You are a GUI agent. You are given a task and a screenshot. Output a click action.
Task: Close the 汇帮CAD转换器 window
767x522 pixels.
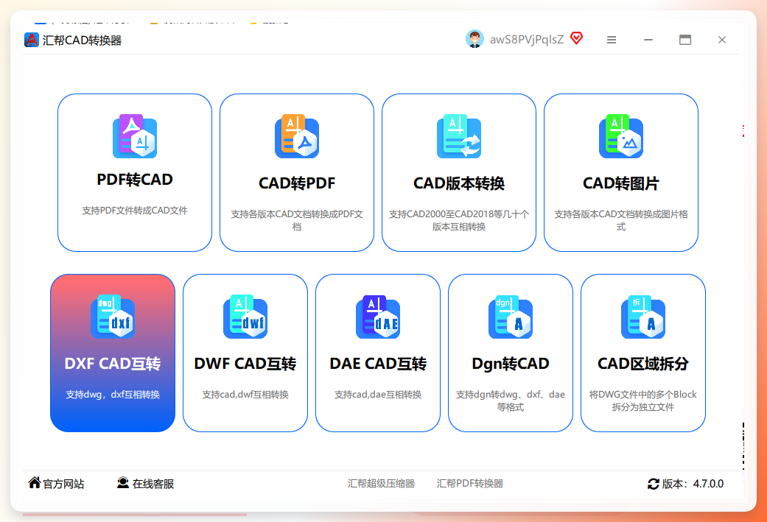721,40
